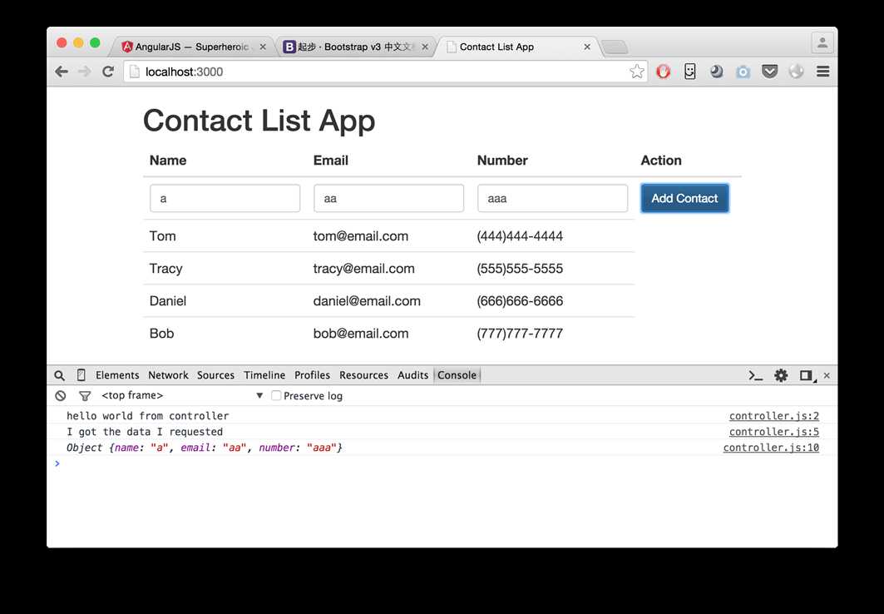Screen dimensions: 884x614
Task: Open the Resources panel
Action: click(363, 375)
